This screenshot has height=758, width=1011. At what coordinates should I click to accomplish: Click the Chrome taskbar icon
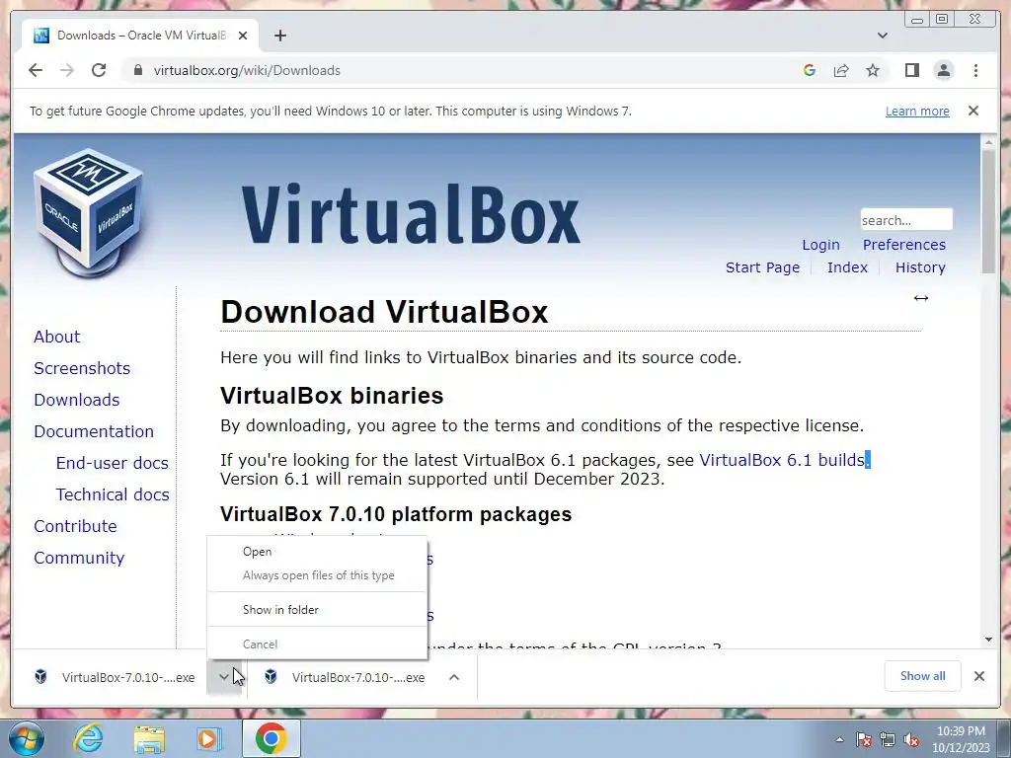(x=271, y=738)
